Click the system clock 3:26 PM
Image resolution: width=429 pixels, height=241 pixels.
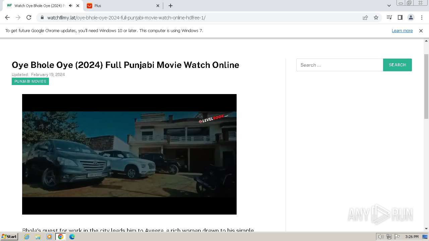pyautogui.click(x=412, y=237)
